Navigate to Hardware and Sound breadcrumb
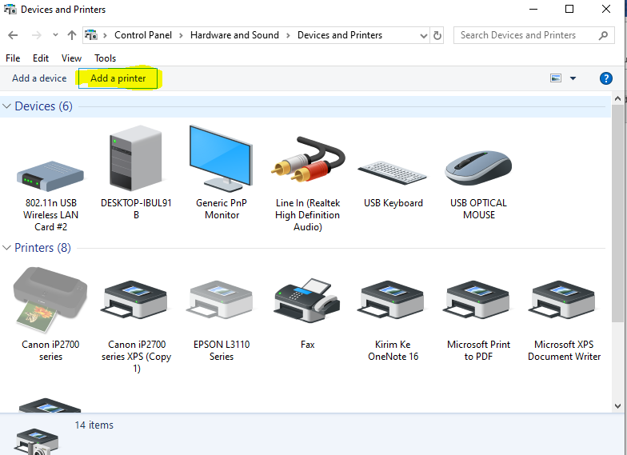 [235, 35]
